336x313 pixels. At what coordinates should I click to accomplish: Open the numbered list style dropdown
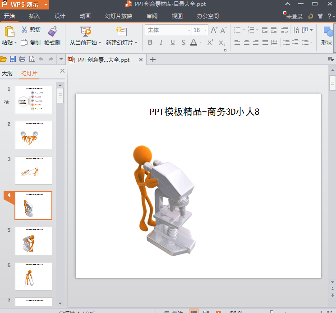pyautogui.click(x=257, y=30)
